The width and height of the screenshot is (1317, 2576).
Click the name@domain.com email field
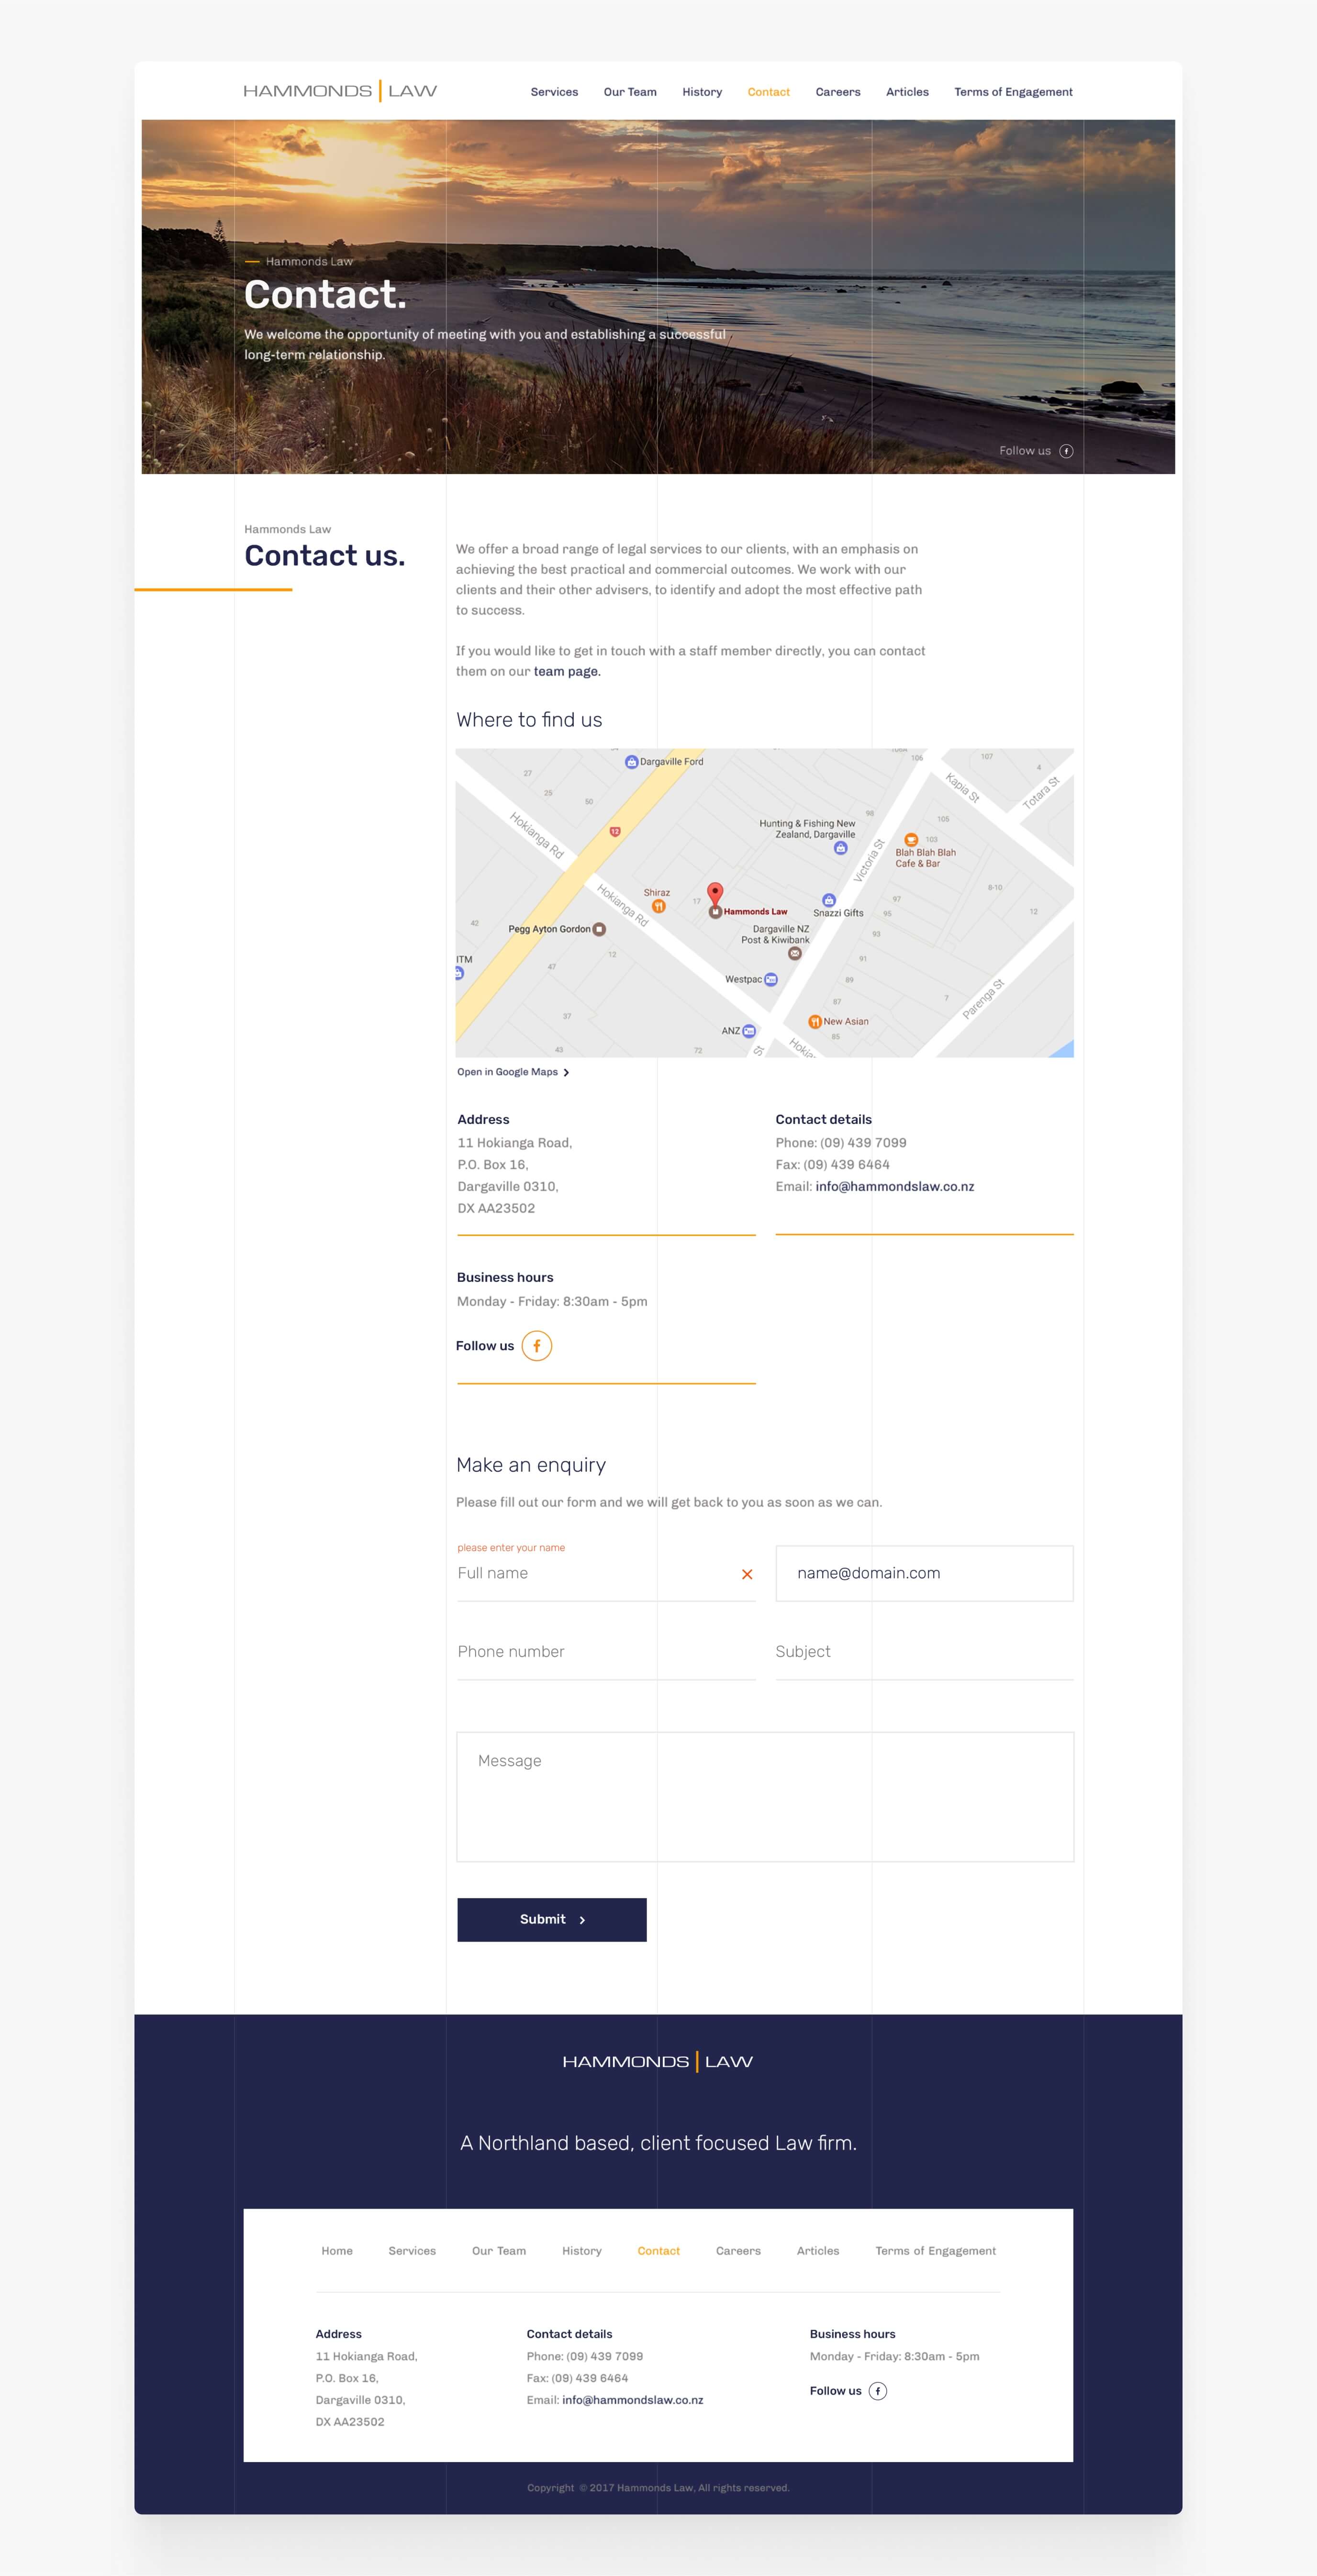point(924,1574)
